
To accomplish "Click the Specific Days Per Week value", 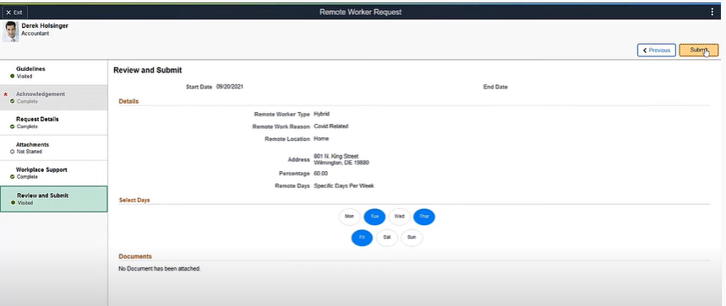I will click(x=344, y=186).
